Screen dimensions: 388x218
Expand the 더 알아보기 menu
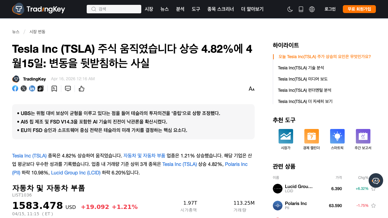(252, 9)
